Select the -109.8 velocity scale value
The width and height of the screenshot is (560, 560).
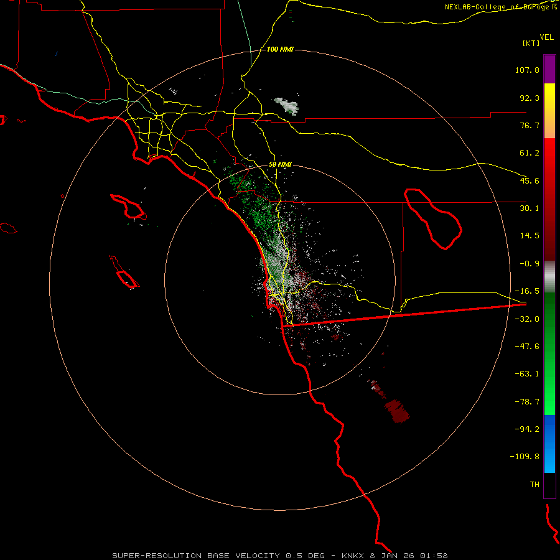click(x=525, y=457)
